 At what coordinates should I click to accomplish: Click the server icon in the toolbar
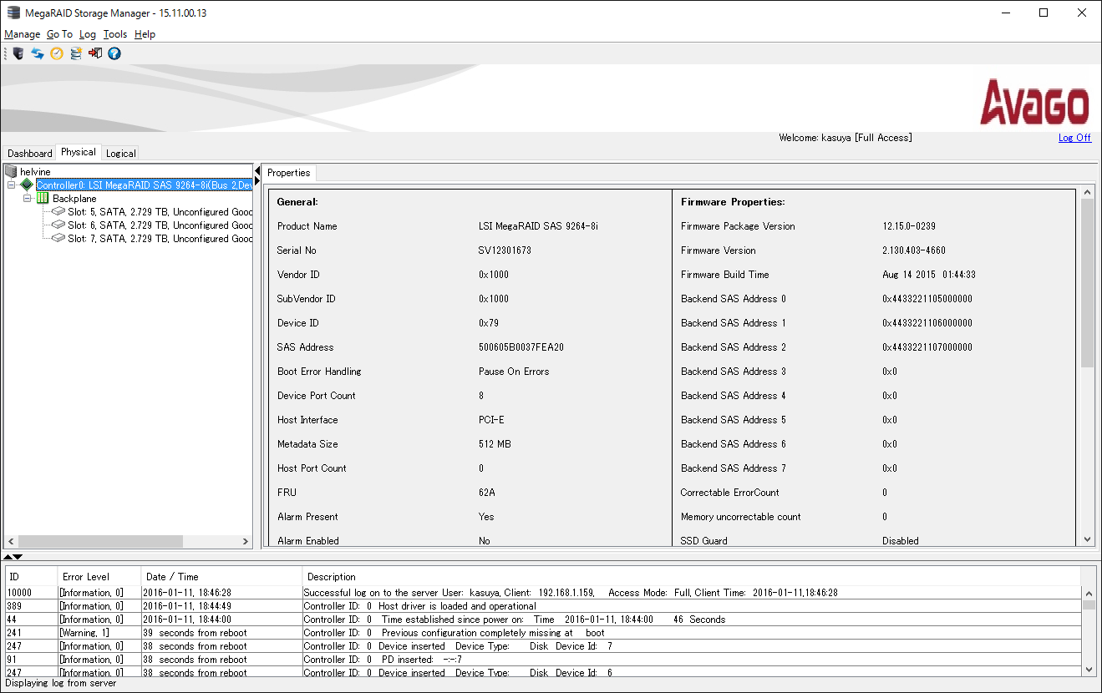(x=18, y=53)
